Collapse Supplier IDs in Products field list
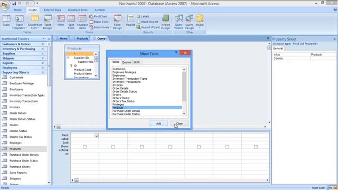Screen dimensions: 338x190 [x=68, y=58]
